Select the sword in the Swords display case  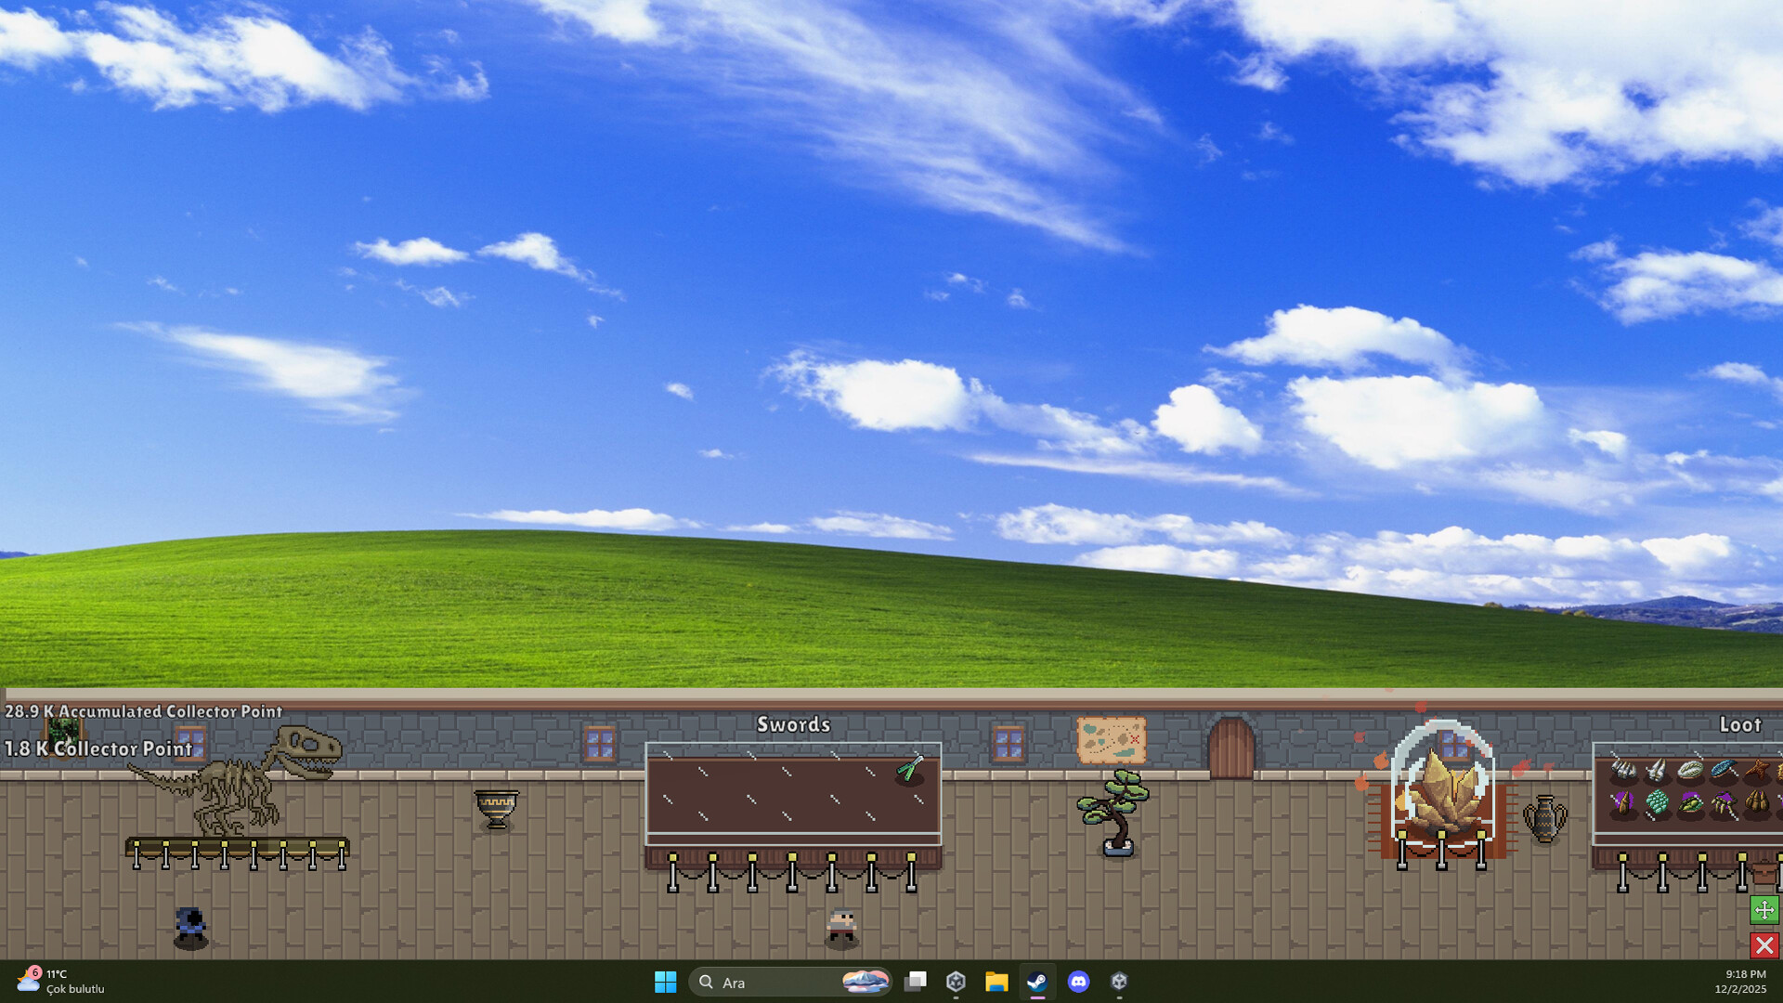pyautogui.click(x=910, y=769)
